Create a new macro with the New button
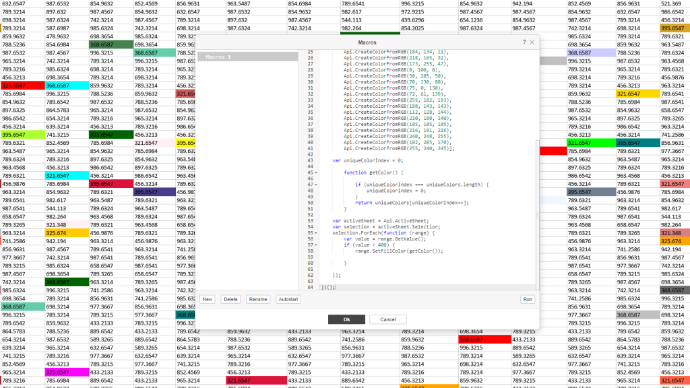This screenshot has height=388, width=690. tap(207, 299)
